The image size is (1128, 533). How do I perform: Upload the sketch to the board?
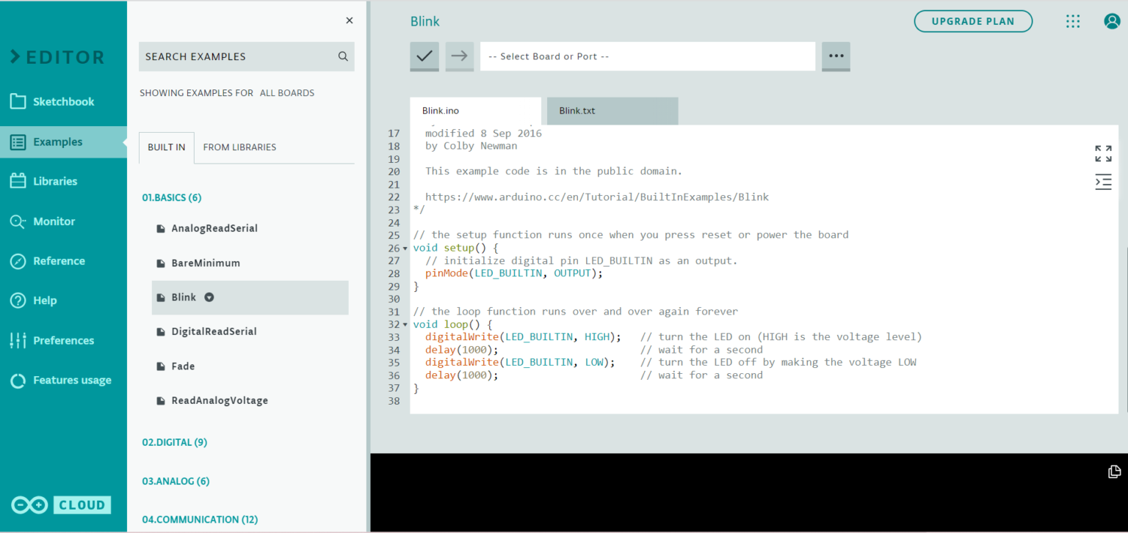pos(458,56)
